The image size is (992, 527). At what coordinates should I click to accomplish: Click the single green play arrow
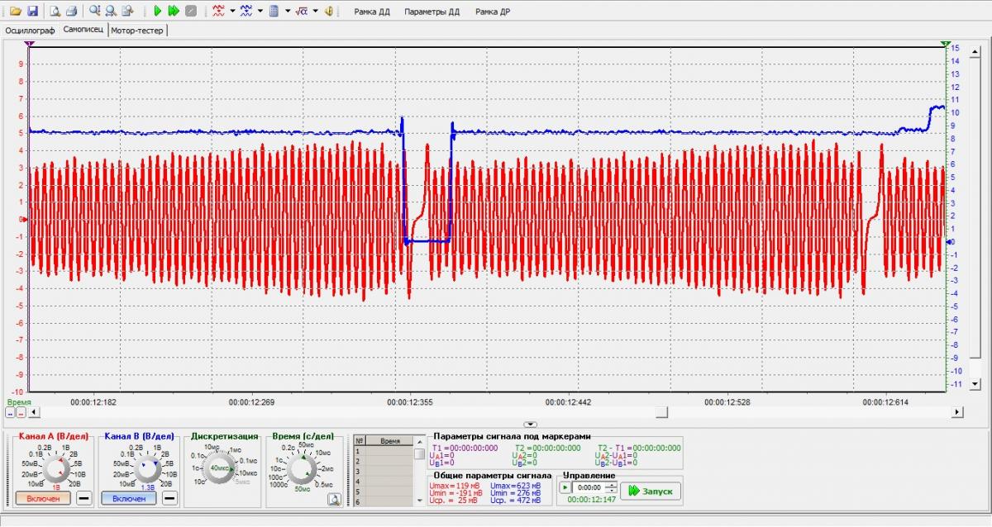point(157,12)
